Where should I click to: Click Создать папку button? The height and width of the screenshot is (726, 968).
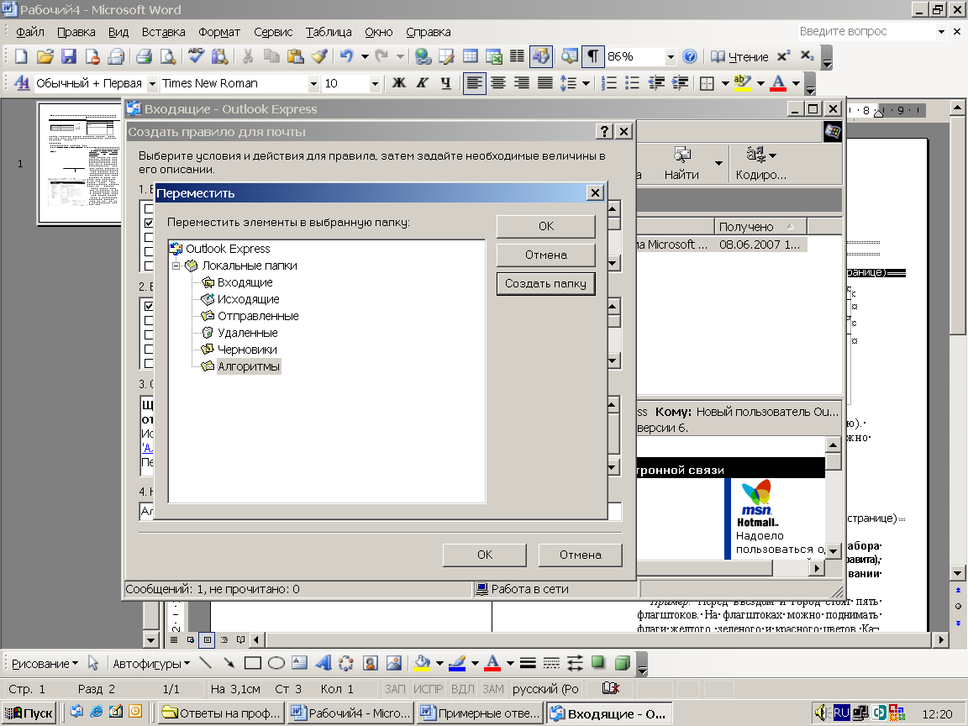point(545,283)
